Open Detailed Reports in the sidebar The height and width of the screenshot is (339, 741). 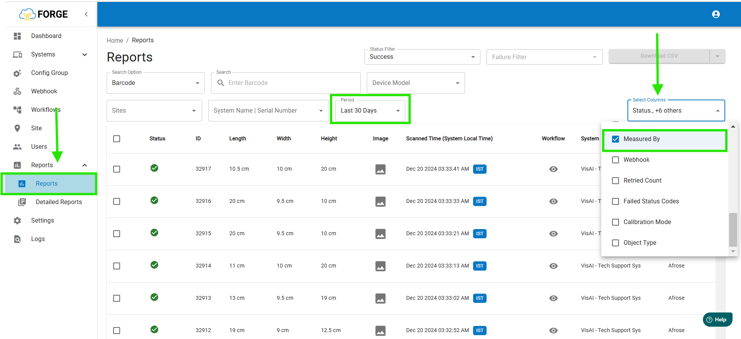pos(59,202)
